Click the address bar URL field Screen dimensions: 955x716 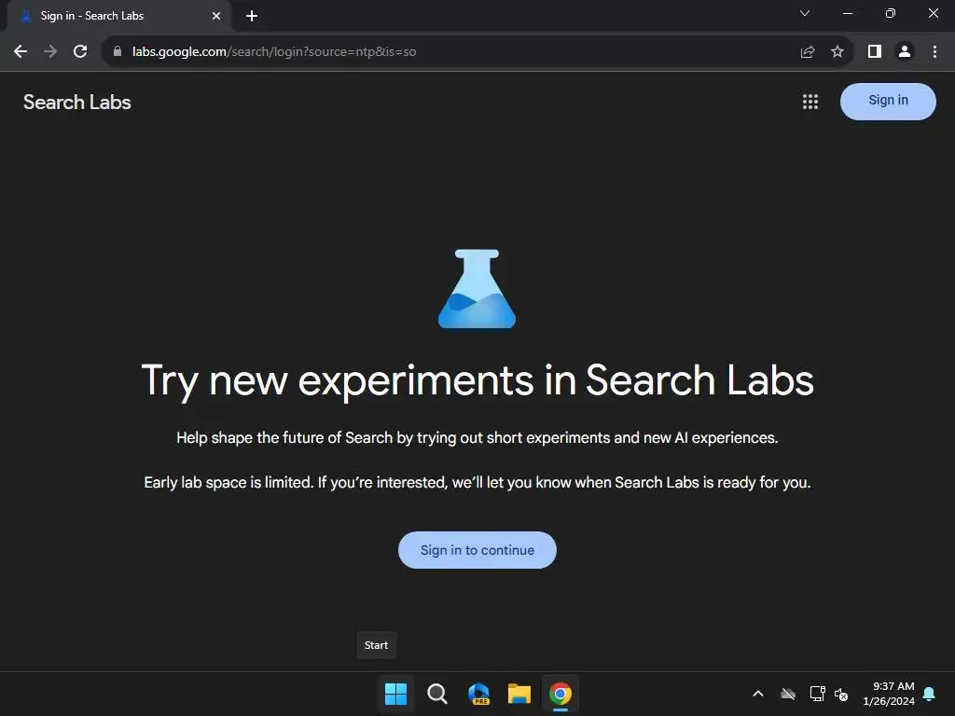point(450,52)
